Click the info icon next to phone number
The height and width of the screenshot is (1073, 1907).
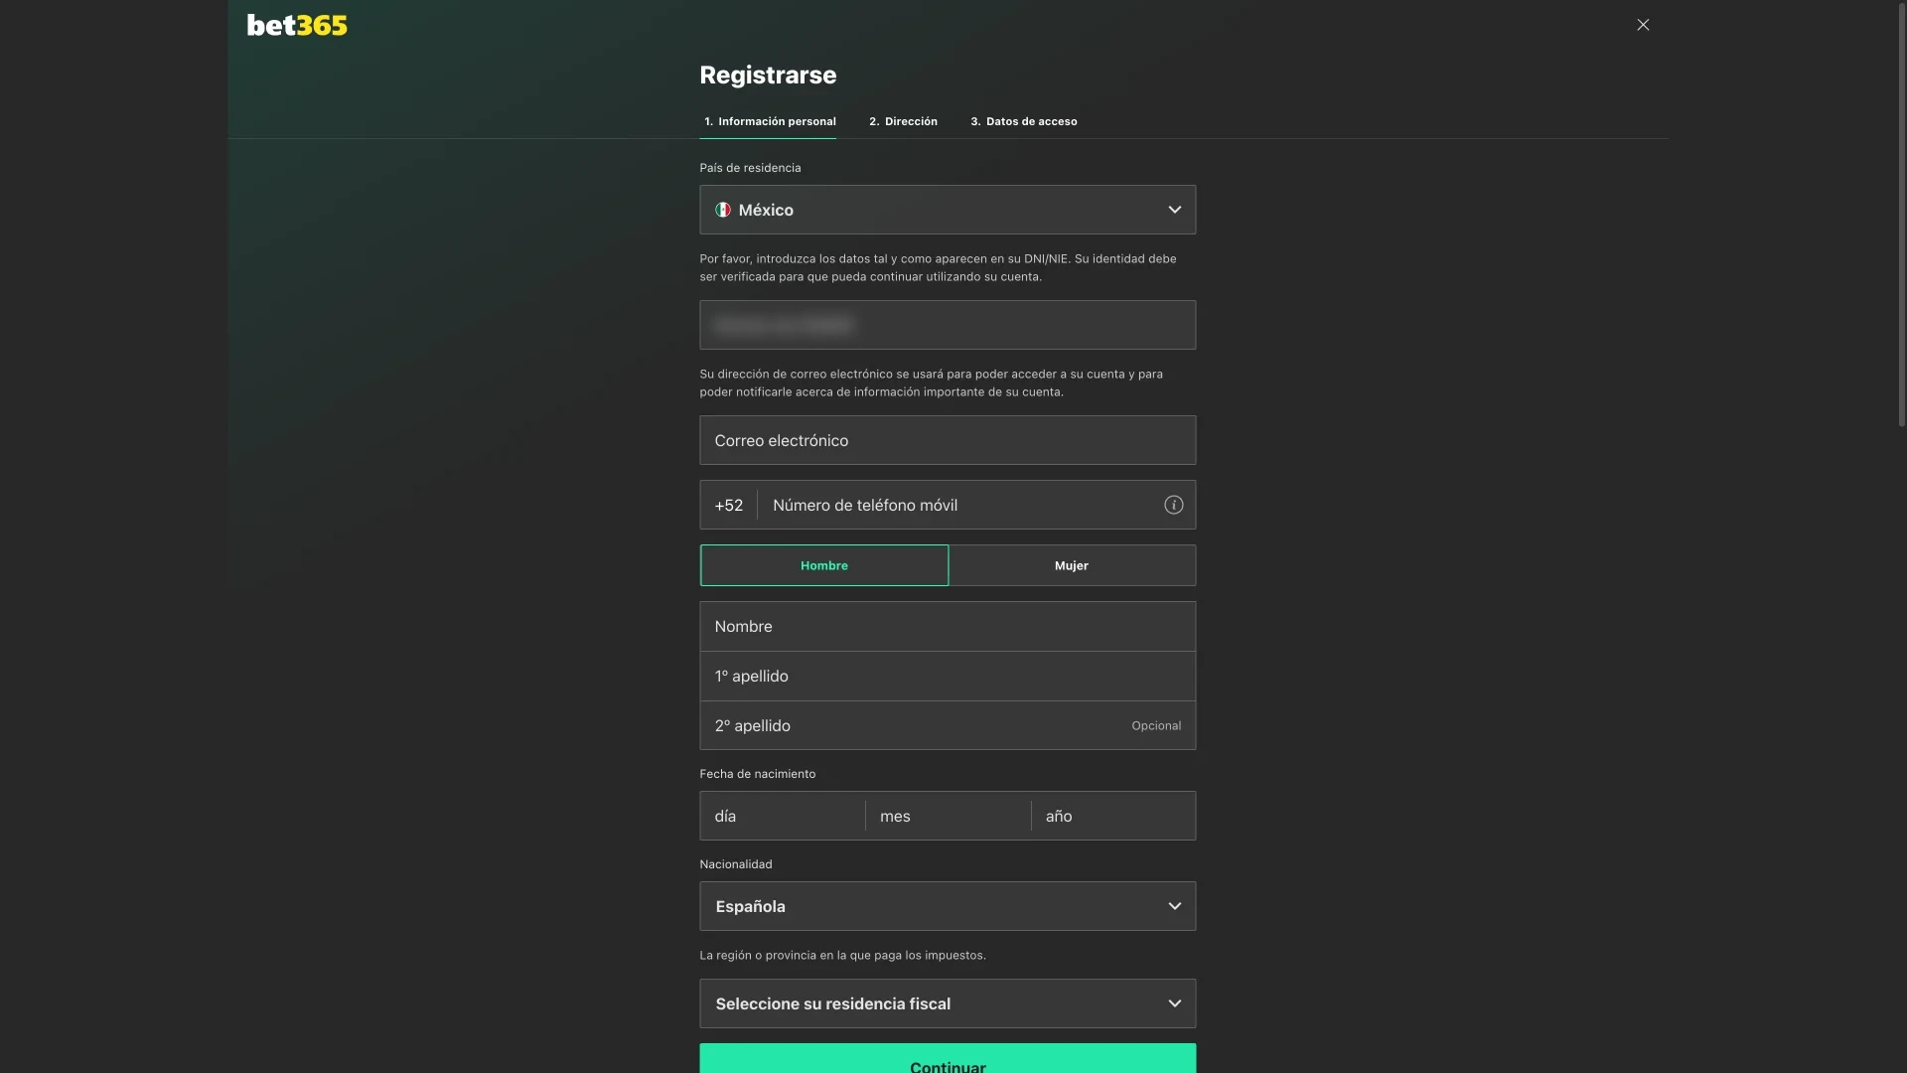(1173, 505)
